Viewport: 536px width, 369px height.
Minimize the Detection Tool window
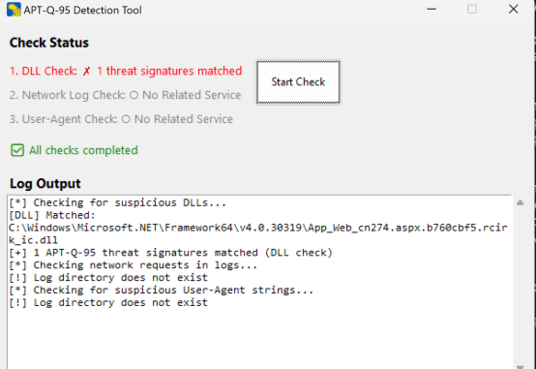[x=432, y=10]
